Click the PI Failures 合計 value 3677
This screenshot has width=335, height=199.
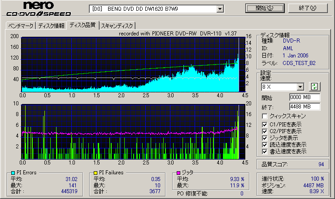click(x=155, y=191)
